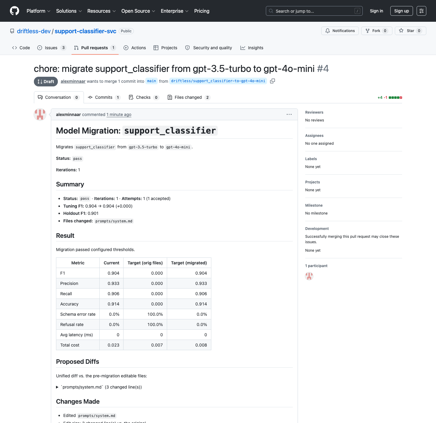This screenshot has width=436, height=423.
Task: Click the Notifications bell button
Action: click(x=340, y=31)
